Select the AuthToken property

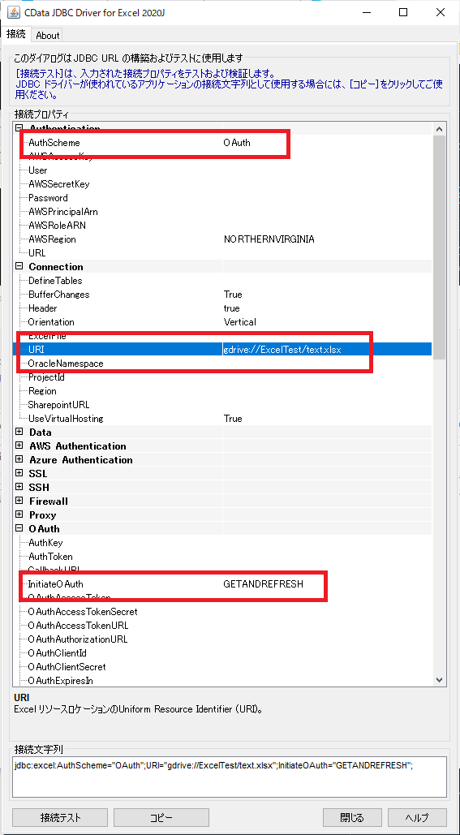point(222,557)
